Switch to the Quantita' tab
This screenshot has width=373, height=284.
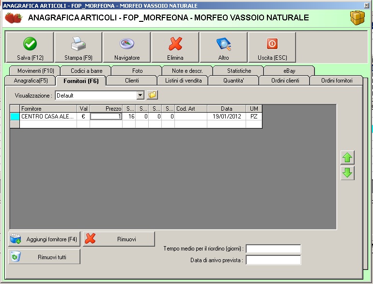(233, 81)
